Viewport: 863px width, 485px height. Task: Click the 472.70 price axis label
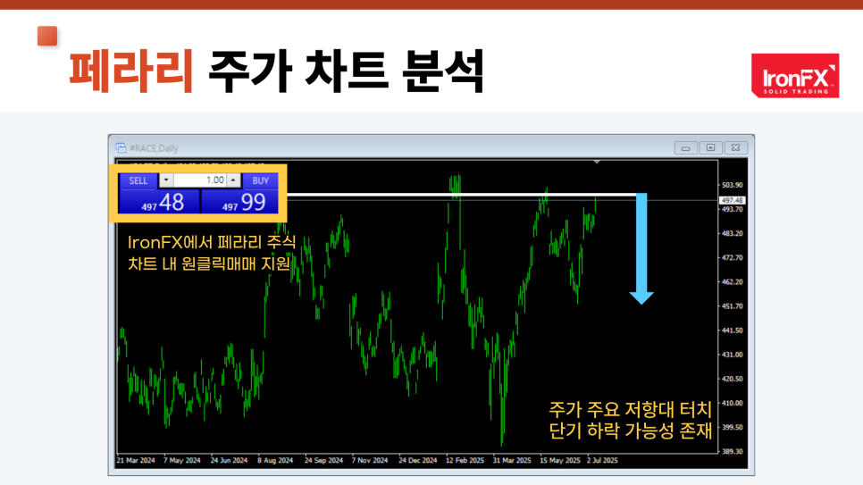(x=732, y=257)
